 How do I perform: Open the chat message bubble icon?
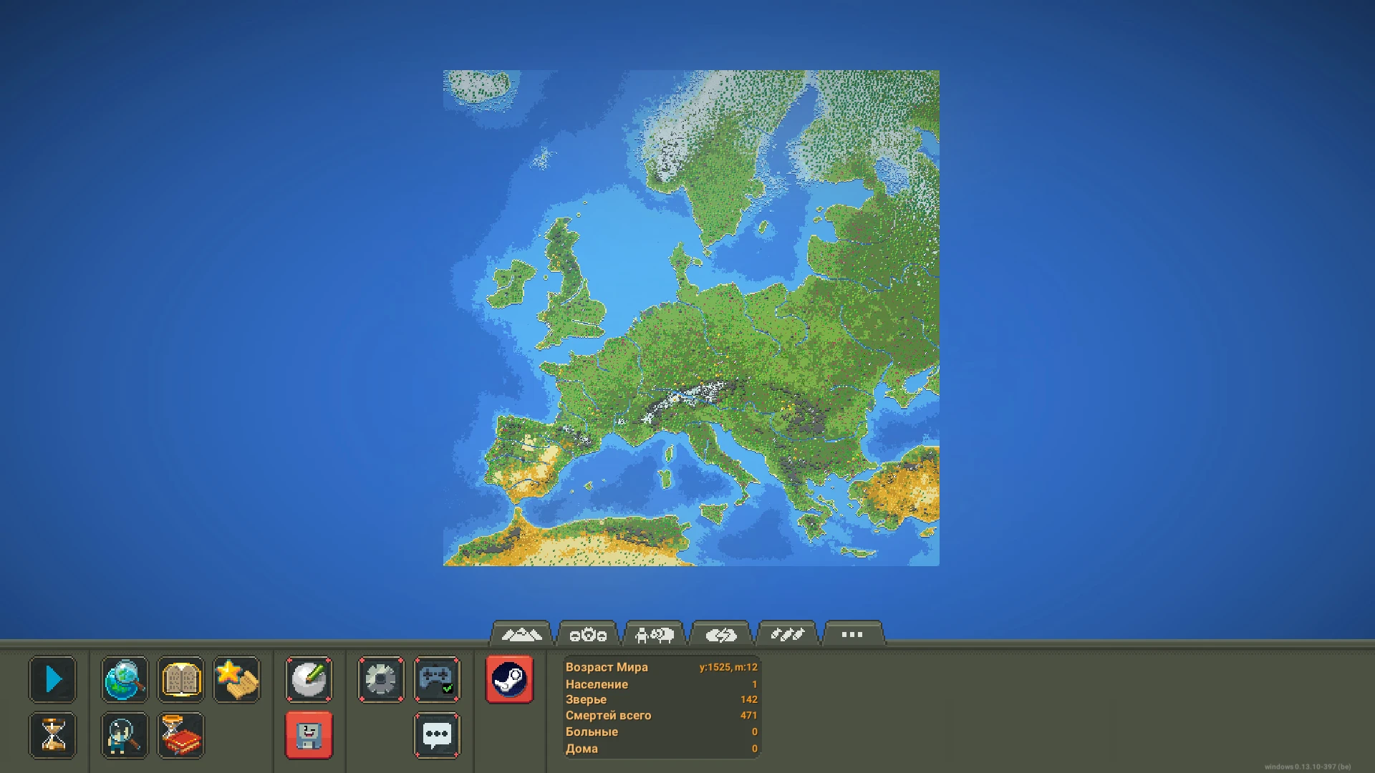pos(437,734)
